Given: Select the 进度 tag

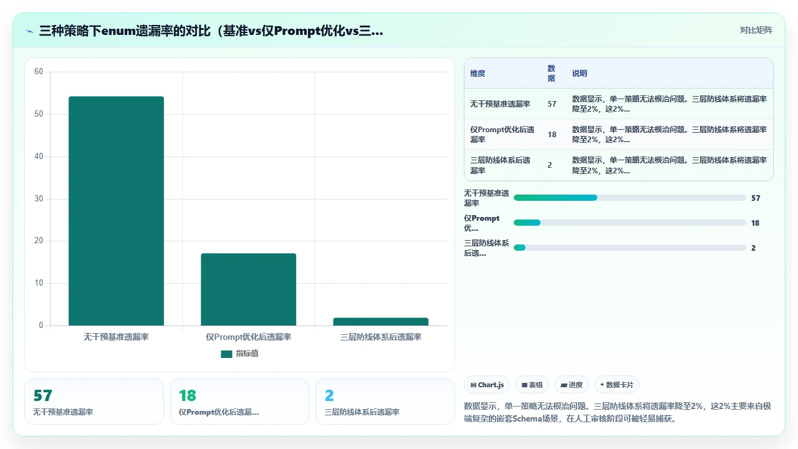Looking at the screenshot, I should click(x=571, y=385).
